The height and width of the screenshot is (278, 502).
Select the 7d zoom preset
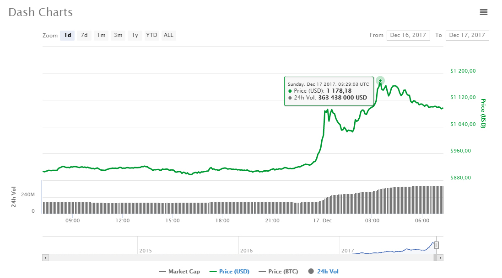[x=84, y=35]
